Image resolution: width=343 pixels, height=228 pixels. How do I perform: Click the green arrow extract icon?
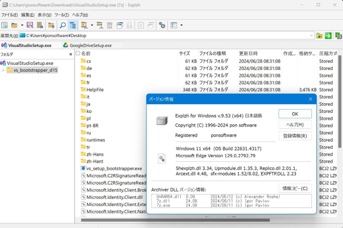(328, 36)
